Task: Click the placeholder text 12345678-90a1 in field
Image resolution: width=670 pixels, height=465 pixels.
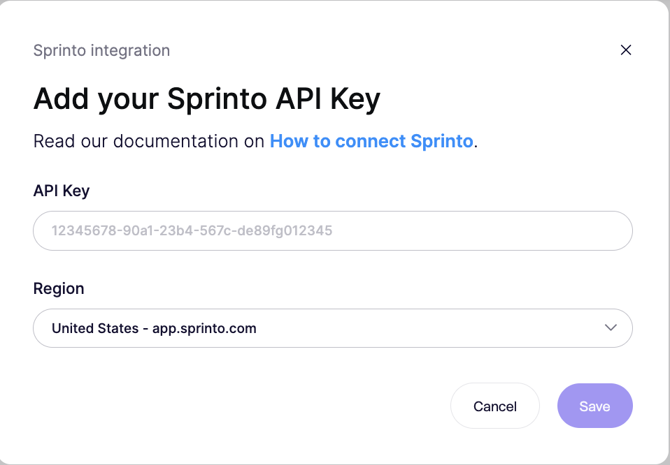Action: (x=192, y=230)
